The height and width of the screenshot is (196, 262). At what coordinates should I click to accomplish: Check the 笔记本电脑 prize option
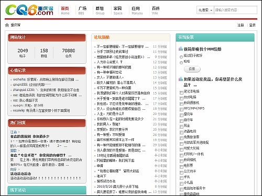click(181, 93)
